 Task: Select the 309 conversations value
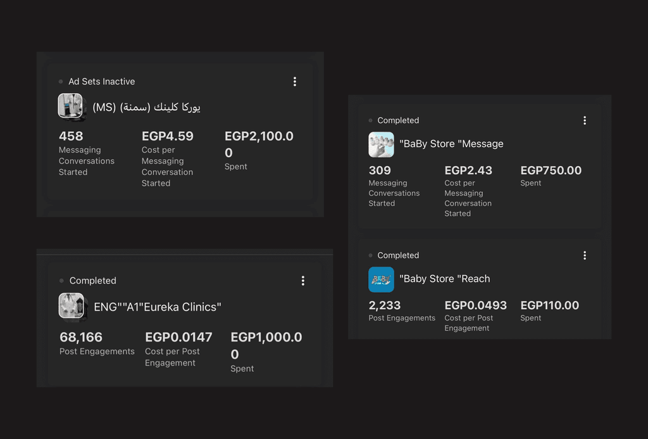tap(380, 170)
